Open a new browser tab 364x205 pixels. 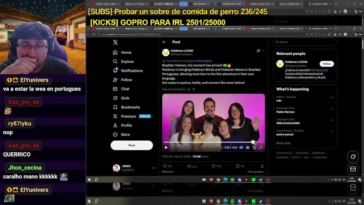(x=336, y=28)
